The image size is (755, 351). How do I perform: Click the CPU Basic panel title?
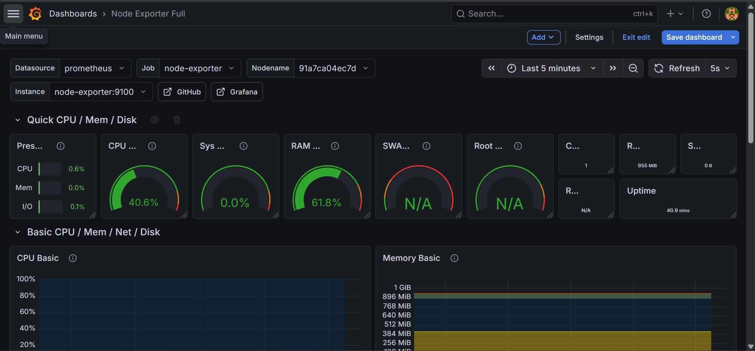38,258
